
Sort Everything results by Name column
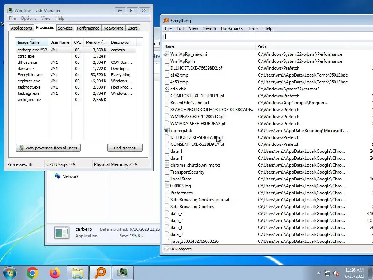(x=209, y=46)
